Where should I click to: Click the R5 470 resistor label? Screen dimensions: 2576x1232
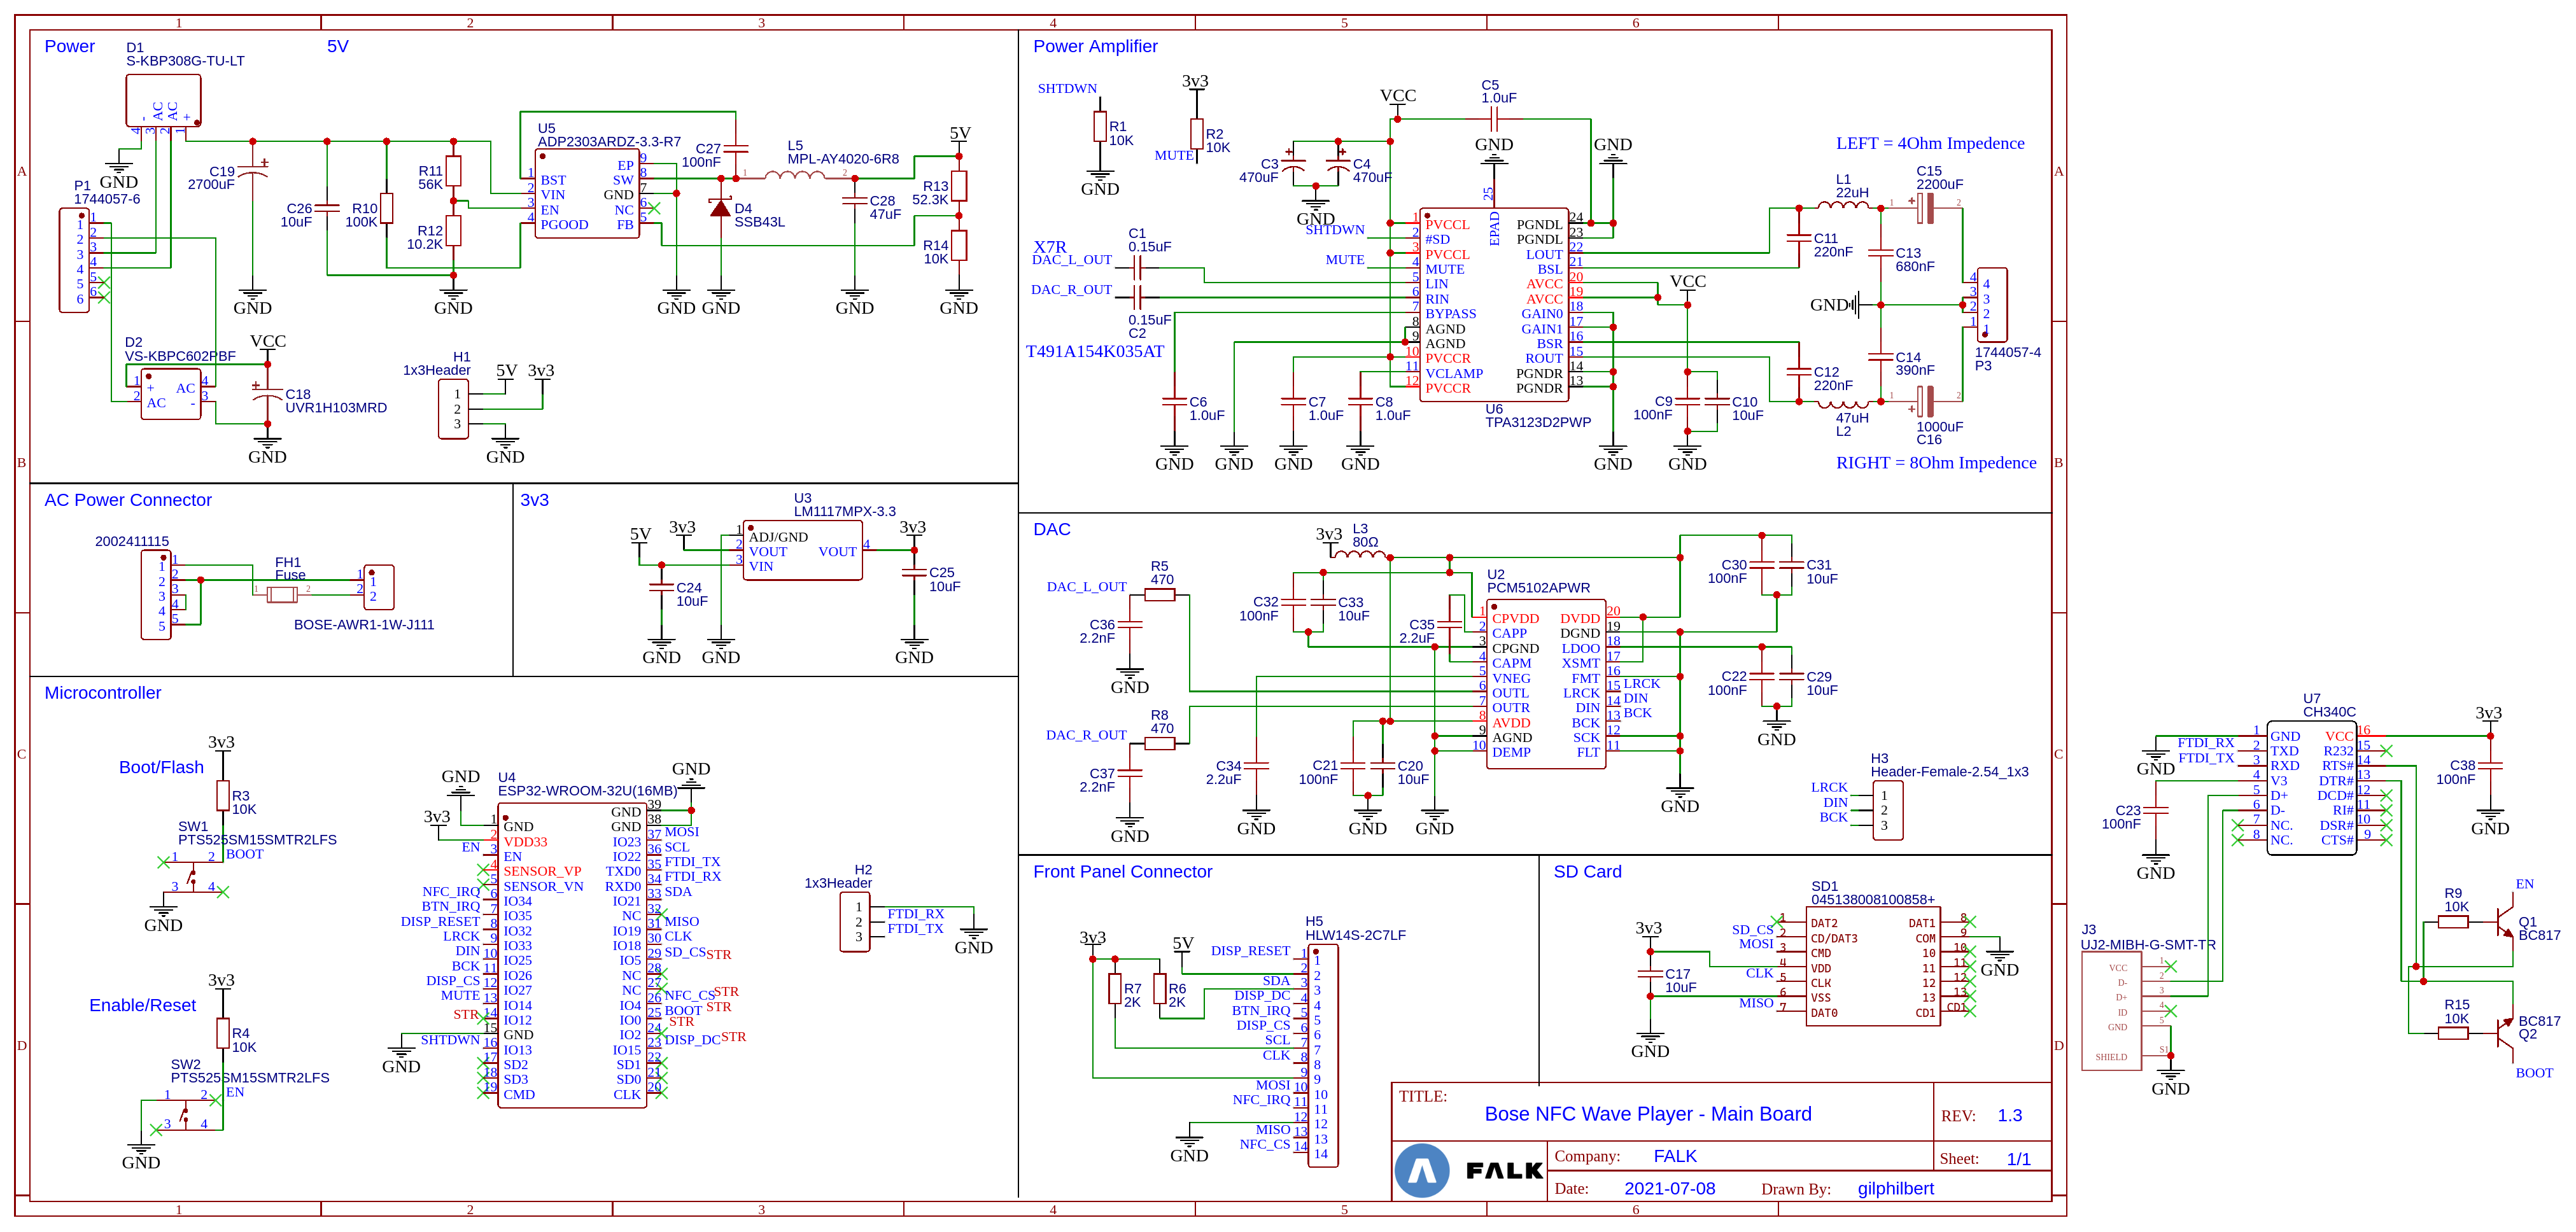[x=1161, y=573]
